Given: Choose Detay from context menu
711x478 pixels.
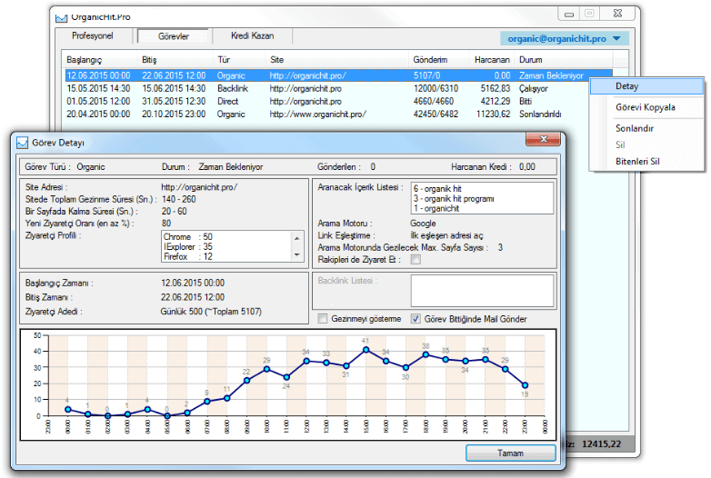Looking at the screenshot, I should tap(646, 86).
